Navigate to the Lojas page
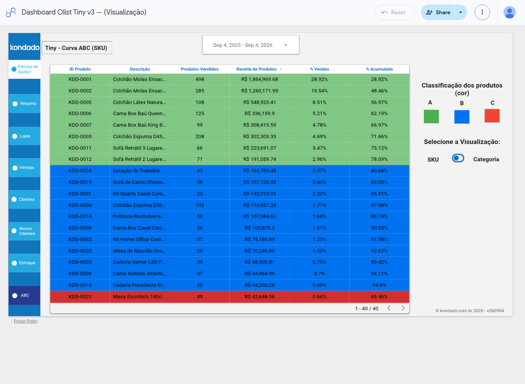 [x=25, y=136]
